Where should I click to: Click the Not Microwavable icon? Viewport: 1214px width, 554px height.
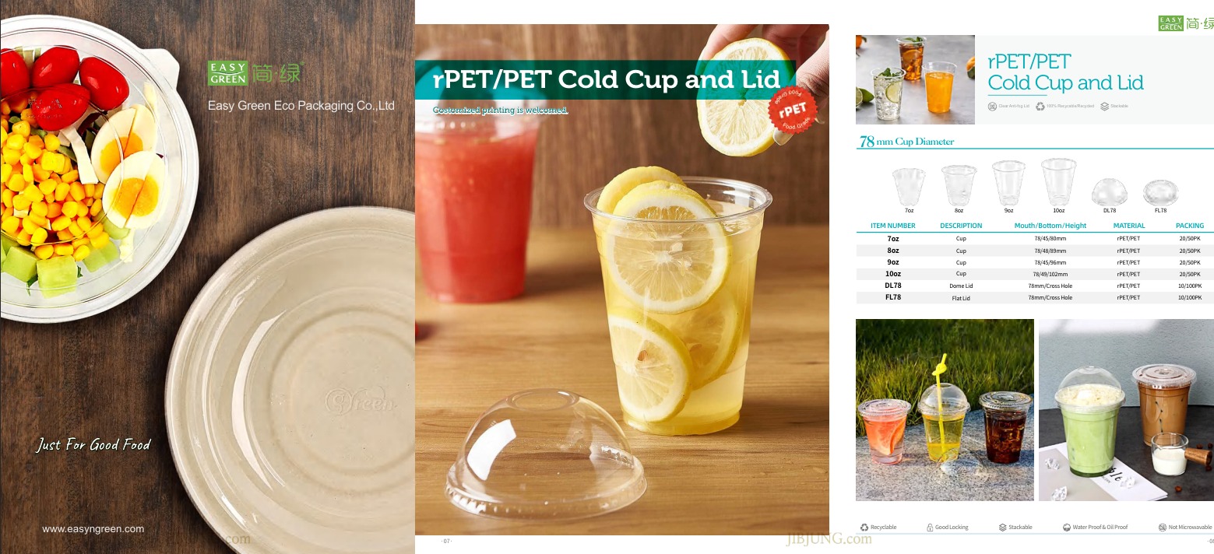click(x=1163, y=528)
